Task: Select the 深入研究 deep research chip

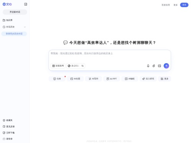Action: (148, 79)
